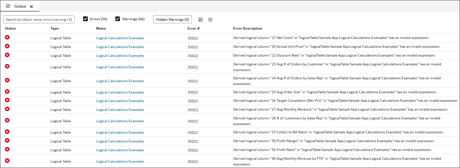Image resolution: width=460 pixels, height=168 pixels.
Task: Click error icon for 20 Actual Unit Price row
Action: 7,46
